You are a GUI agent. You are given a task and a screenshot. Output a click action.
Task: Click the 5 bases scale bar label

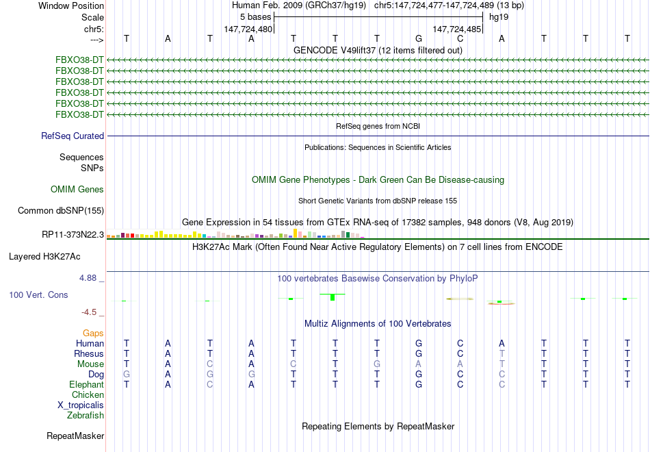pyautogui.click(x=255, y=17)
